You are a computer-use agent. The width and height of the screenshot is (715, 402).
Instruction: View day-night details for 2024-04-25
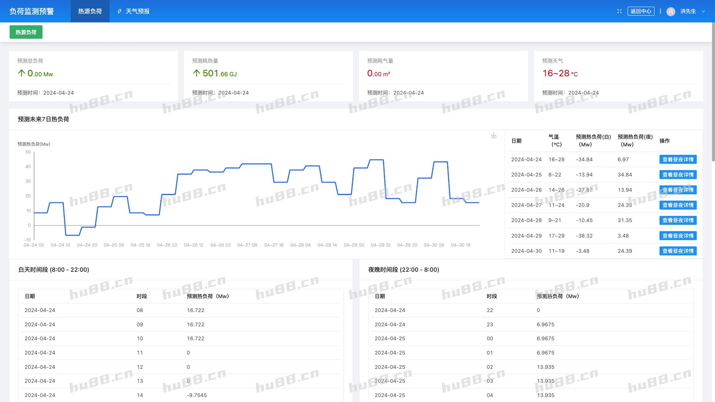(678, 175)
